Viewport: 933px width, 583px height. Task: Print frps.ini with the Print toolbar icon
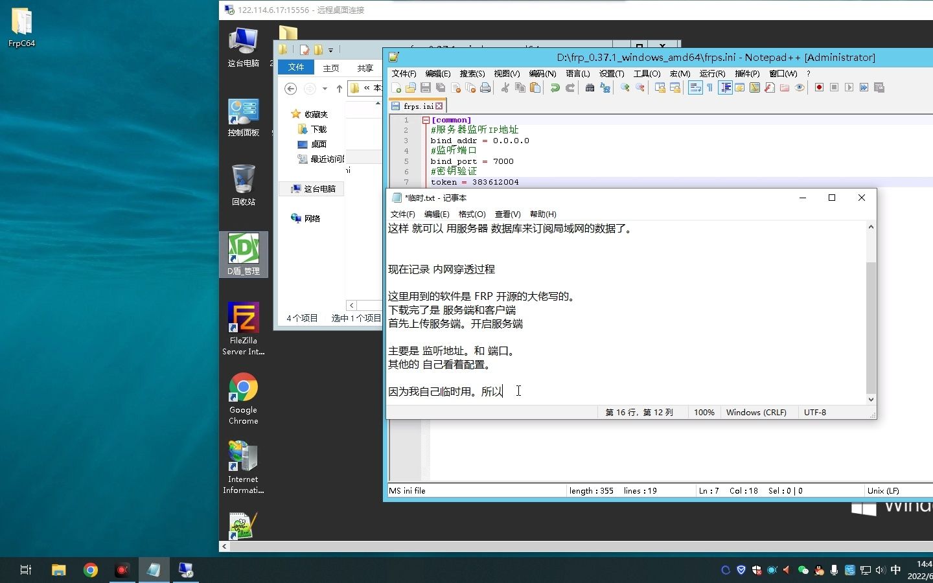point(485,87)
